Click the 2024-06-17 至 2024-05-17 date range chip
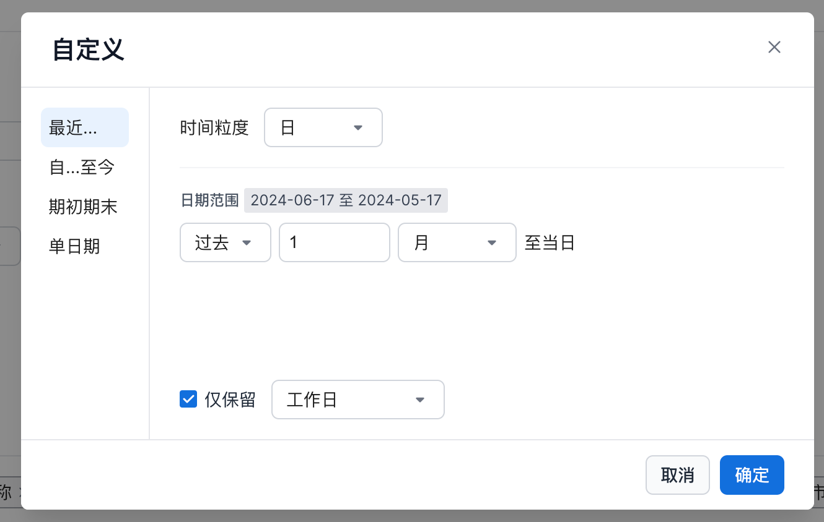The height and width of the screenshot is (522, 824). pos(346,200)
